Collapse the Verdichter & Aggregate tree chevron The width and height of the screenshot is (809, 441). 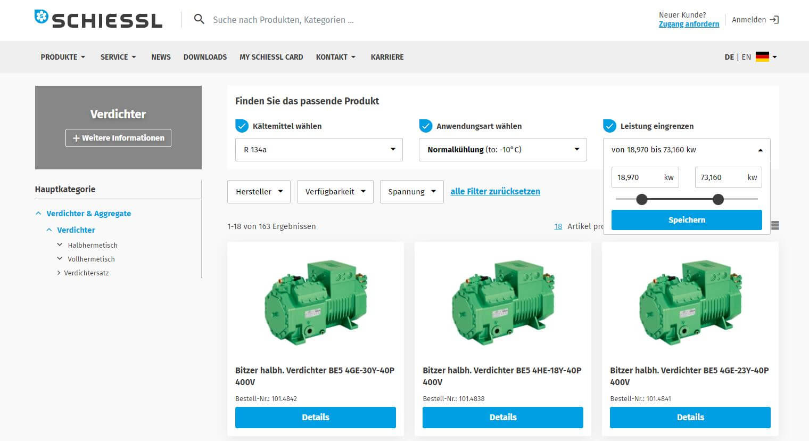[38, 214]
